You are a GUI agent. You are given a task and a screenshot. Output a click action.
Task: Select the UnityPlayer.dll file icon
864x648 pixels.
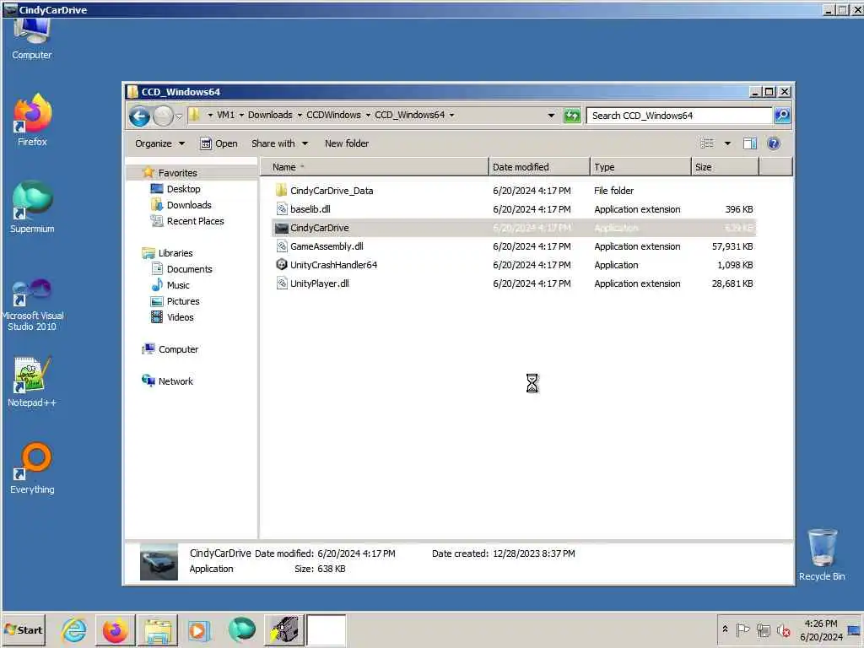coord(282,283)
